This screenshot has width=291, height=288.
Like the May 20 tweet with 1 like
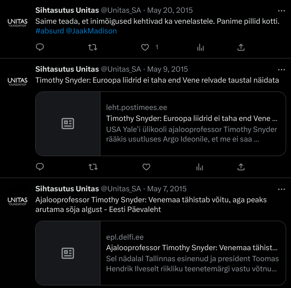146,47
